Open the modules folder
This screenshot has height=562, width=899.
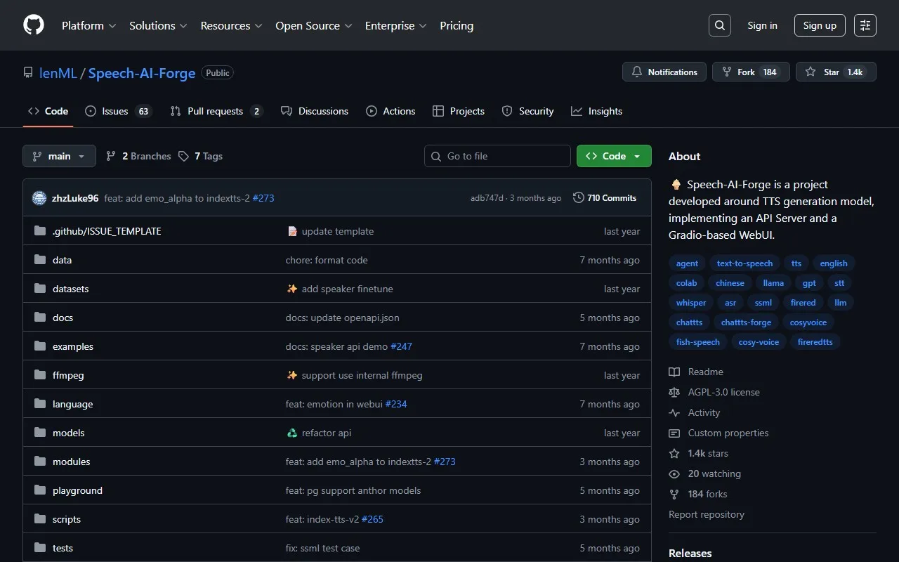click(x=71, y=462)
